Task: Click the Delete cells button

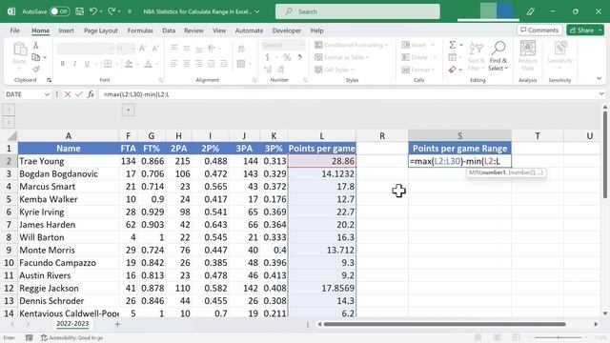Action: (x=417, y=57)
